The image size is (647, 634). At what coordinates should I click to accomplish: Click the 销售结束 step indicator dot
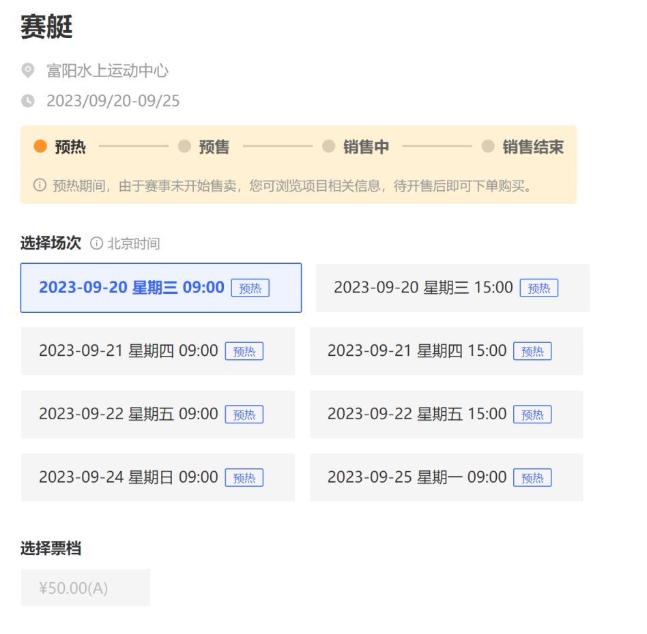click(487, 146)
